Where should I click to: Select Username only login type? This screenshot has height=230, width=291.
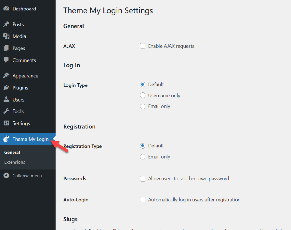pos(143,95)
